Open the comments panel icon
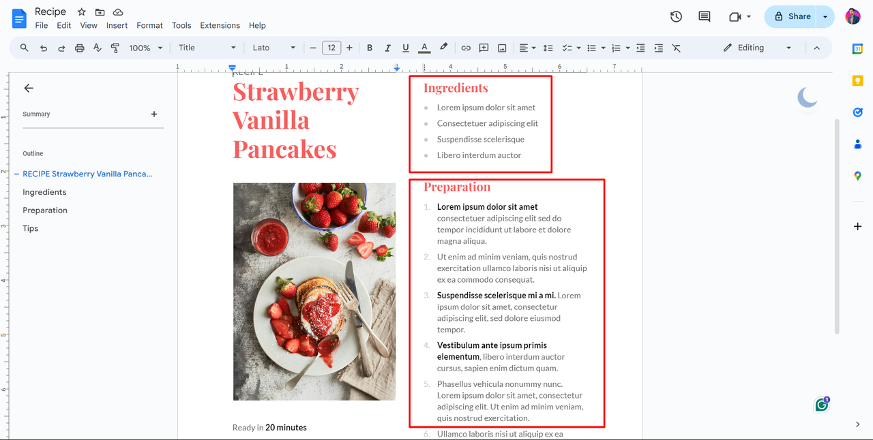 705,16
